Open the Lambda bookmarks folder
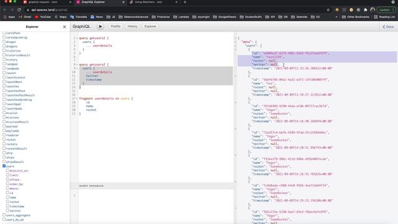 pyautogui.click(x=181, y=17)
